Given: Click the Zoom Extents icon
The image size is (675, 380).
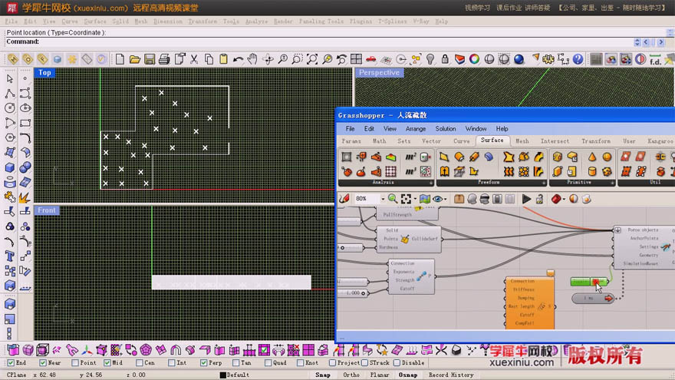Looking at the screenshot, I should (312, 59).
